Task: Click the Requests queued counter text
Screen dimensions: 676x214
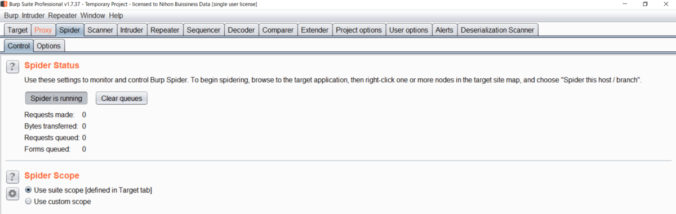Action: pos(55,137)
